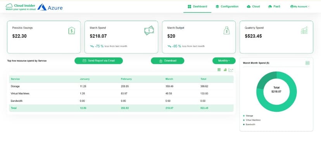Toggle Virtual Machines legend item
This screenshot has height=150, width=321.
click(x=252, y=120)
